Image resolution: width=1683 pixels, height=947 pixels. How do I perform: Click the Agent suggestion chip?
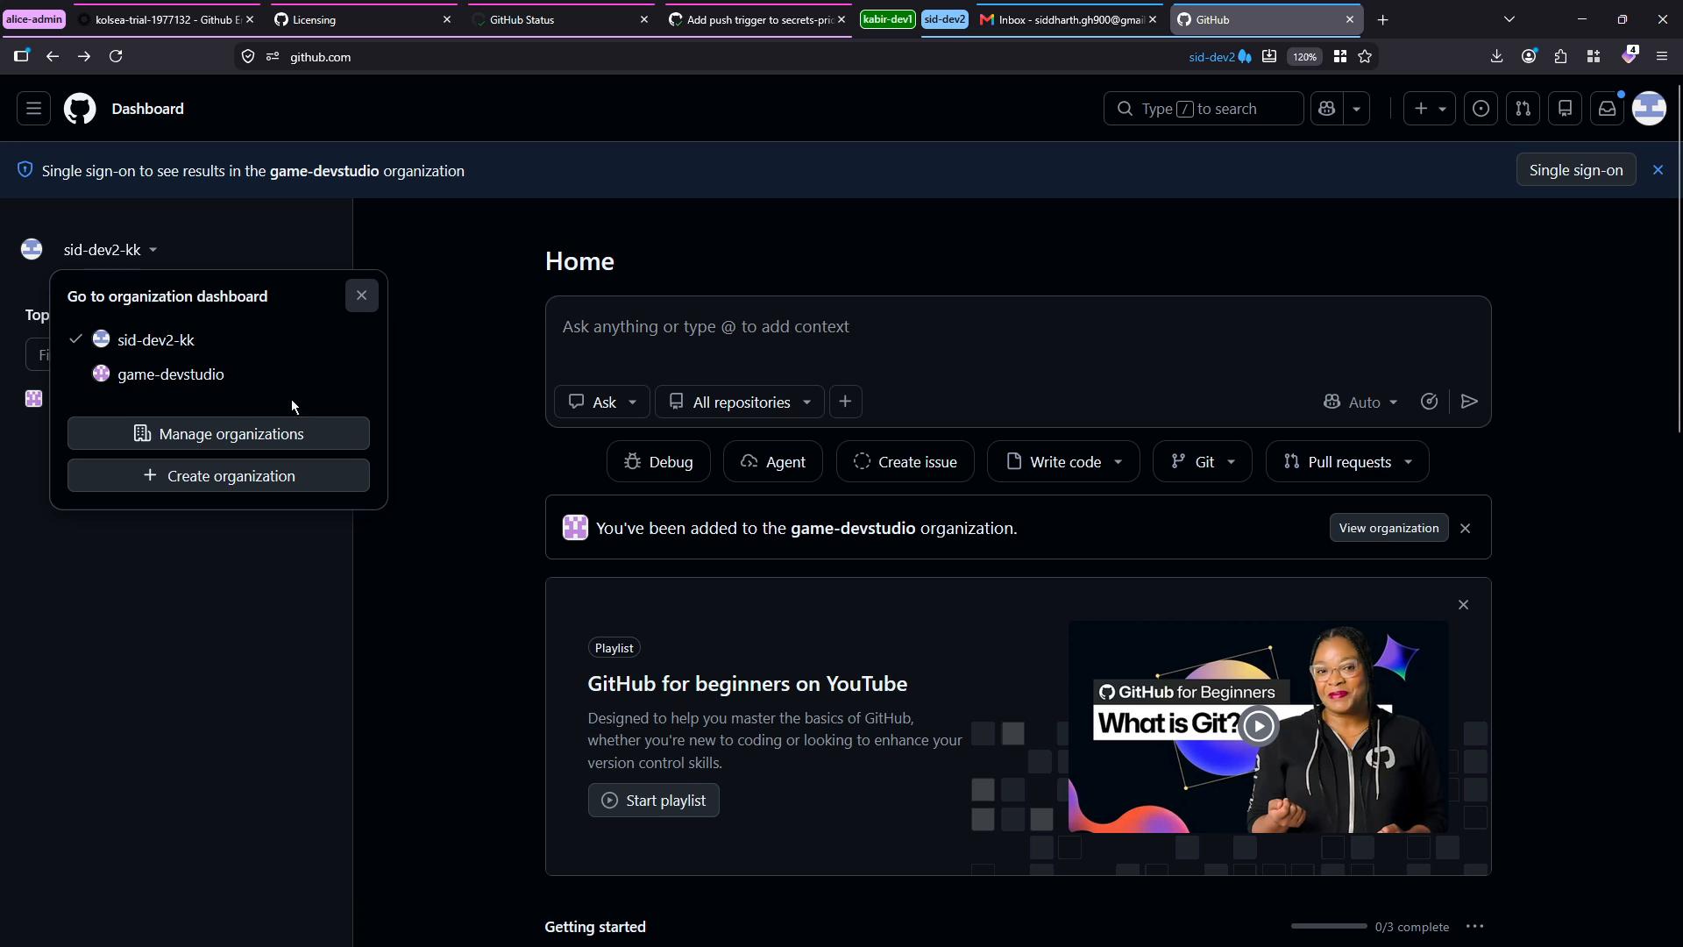(x=773, y=461)
